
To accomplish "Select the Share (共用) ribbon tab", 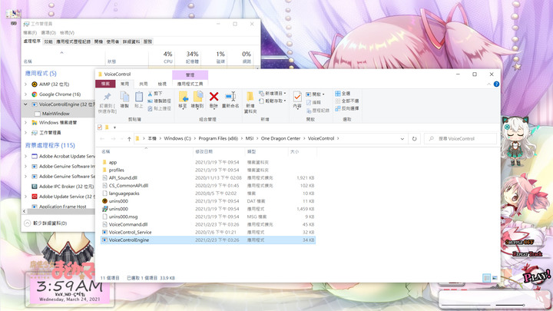I will [x=143, y=84].
